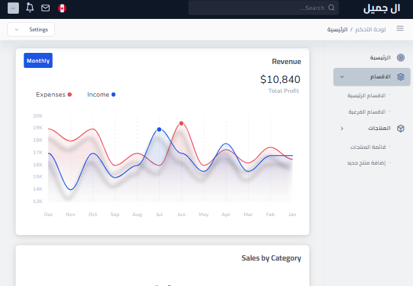Click لوحة التحكم breadcrumb link
413x286 pixels.
click(x=371, y=30)
